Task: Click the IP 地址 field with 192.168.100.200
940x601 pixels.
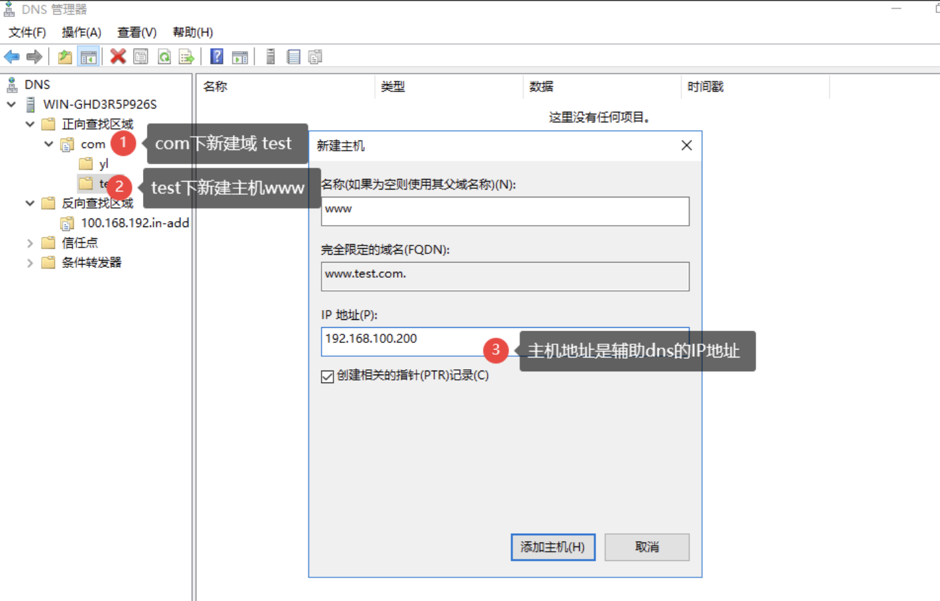Action: pos(505,340)
